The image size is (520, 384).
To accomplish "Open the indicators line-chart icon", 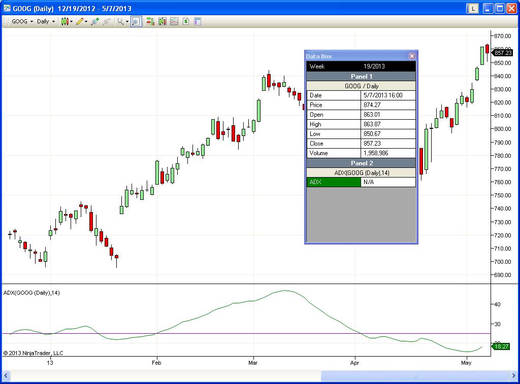I will coord(174,21).
